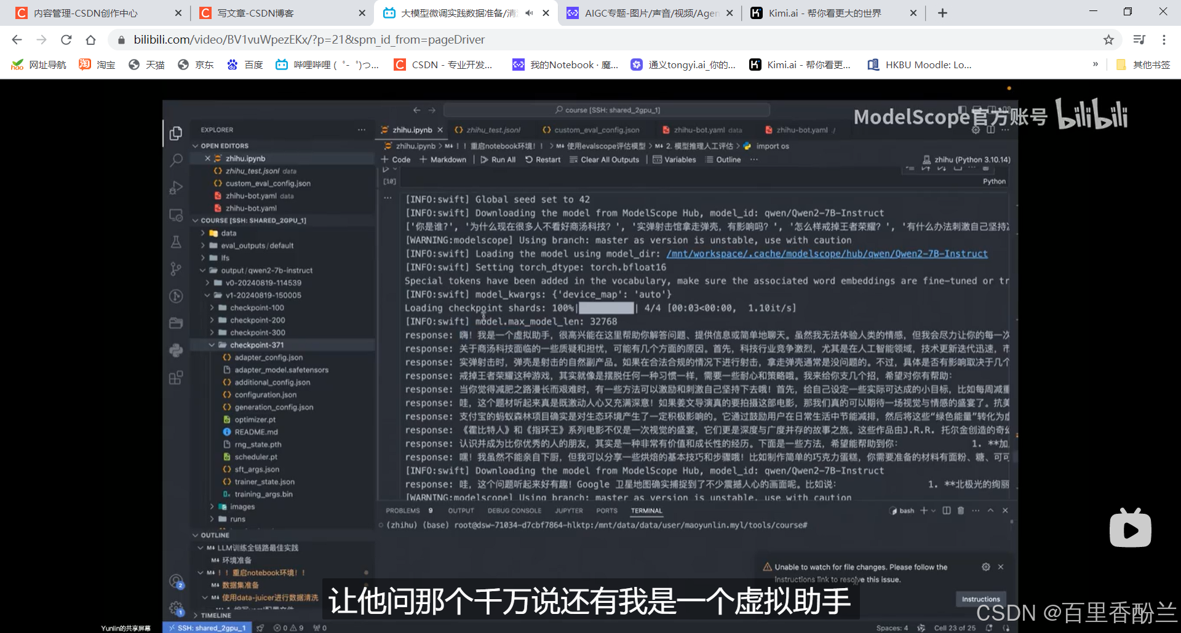This screenshot has width=1181, height=633.
Task: Open the Testing flask view
Action: (x=176, y=242)
